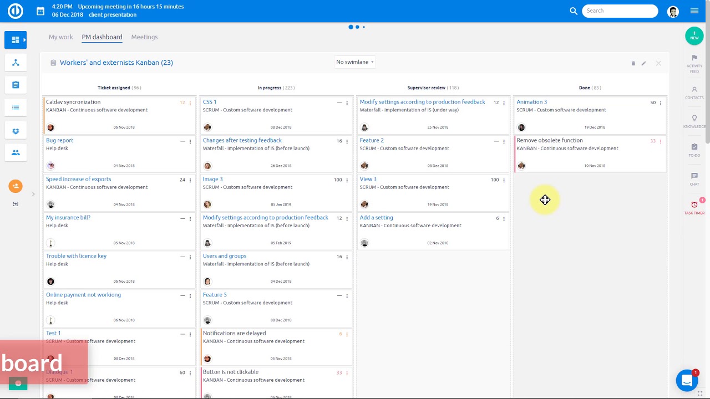Open the Caldav syncronization card menu dots
710x399 pixels.
point(190,103)
